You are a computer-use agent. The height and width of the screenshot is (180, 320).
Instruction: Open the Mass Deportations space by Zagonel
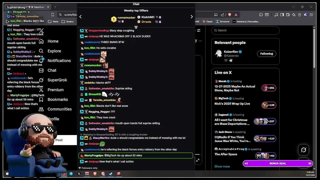[x=232, y=122]
